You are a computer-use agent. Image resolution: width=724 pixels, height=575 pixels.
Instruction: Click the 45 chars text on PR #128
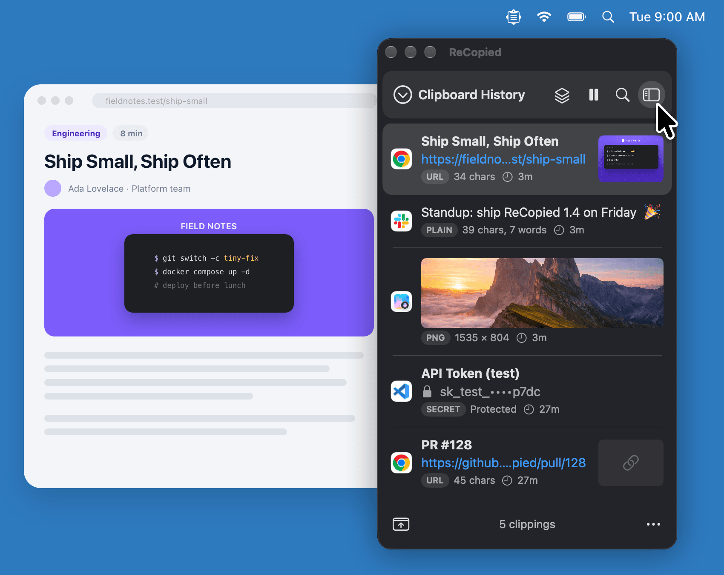tap(474, 480)
